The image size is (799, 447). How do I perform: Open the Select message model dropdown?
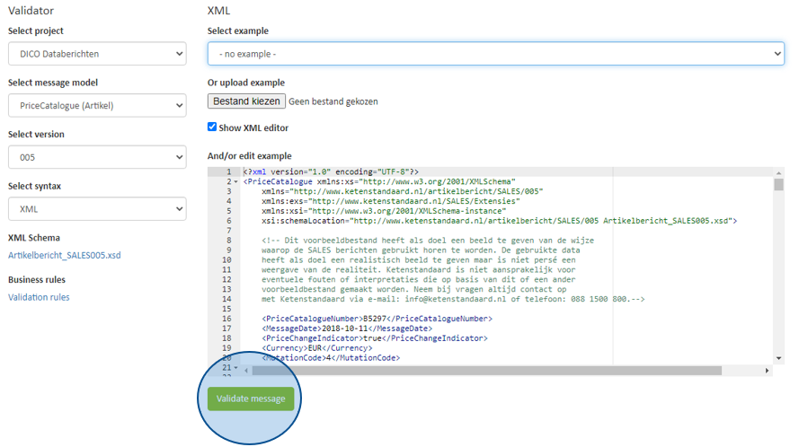coord(97,105)
